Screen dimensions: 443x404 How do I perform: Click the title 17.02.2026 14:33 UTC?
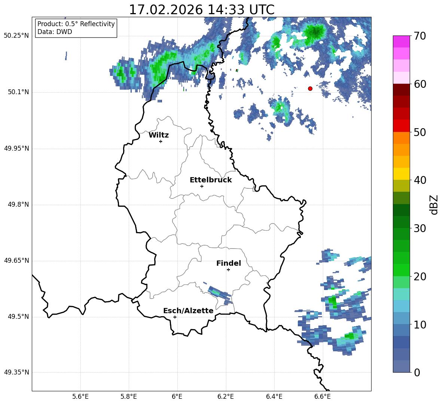point(202,10)
